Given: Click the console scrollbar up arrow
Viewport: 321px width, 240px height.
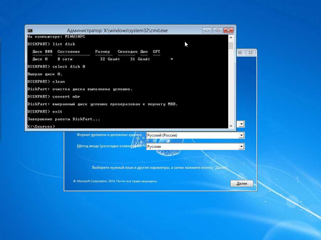Looking at the screenshot, I should [x=231, y=37].
